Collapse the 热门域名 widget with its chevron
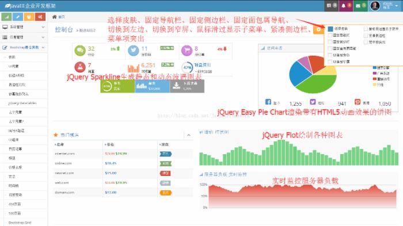This screenshot has height=226, width=403. [189, 135]
